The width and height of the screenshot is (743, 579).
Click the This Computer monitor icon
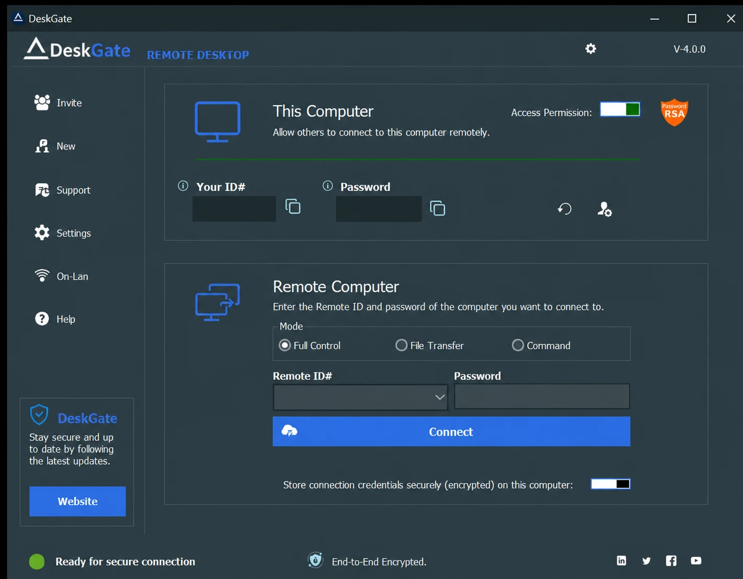point(218,121)
